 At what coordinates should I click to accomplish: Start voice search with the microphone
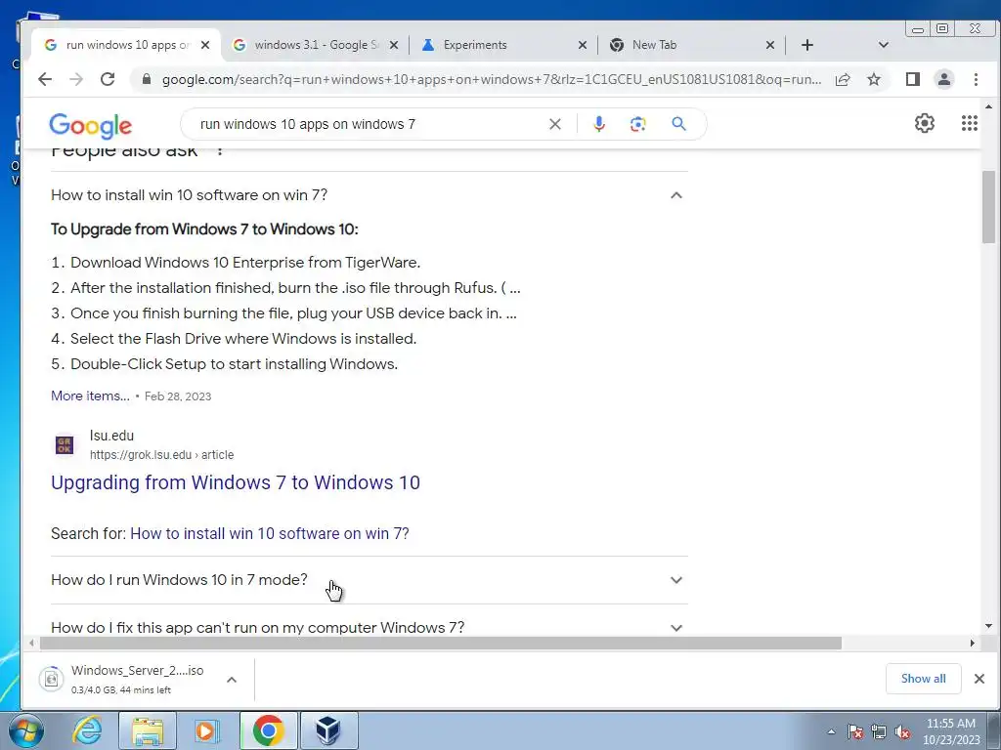click(x=599, y=124)
